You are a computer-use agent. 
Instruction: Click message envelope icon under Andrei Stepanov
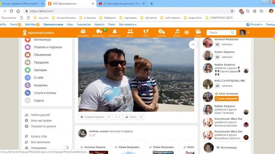pyautogui.click(x=217, y=57)
